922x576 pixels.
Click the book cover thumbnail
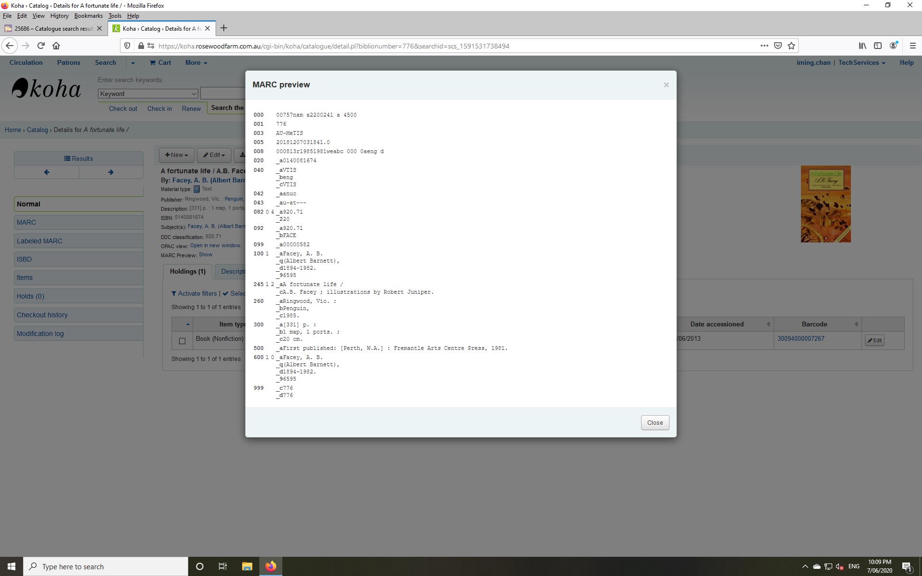coord(825,204)
